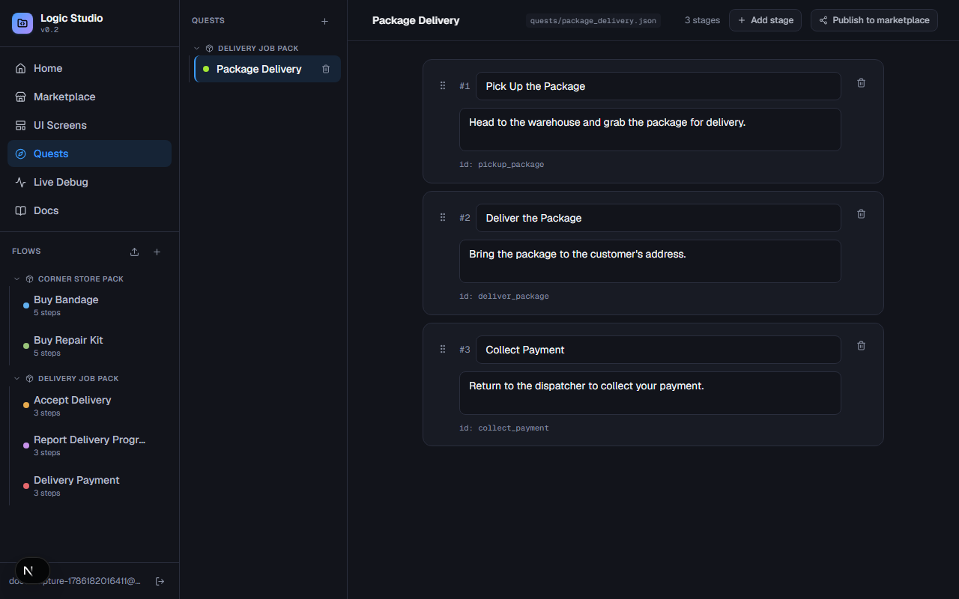959x599 pixels.
Task: Delete the Deliver the Package stage
Action: point(861,214)
